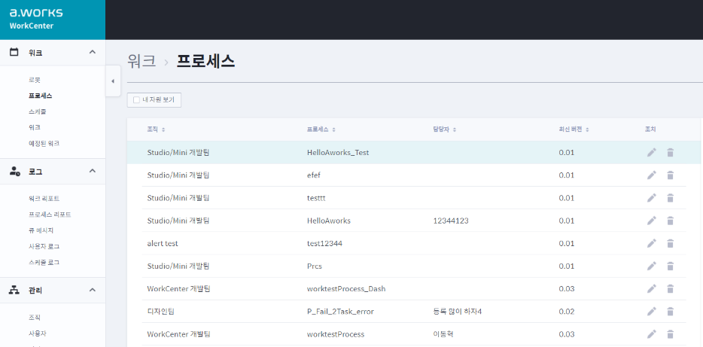Screen dimensions: 703x347
Task: Toggle the 내 자원 보기 checkbox
Action: click(136, 100)
